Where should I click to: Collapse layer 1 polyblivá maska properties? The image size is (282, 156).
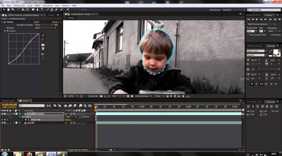(x=14, y=114)
